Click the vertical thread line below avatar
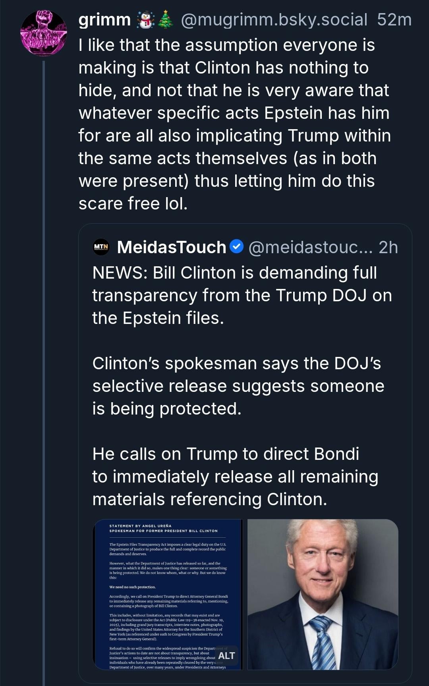 pyautogui.click(x=44, y=358)
